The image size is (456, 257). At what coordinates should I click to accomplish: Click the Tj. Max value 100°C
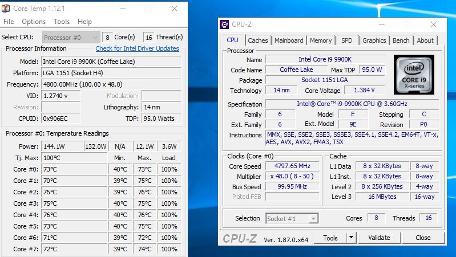pos(74,158)
